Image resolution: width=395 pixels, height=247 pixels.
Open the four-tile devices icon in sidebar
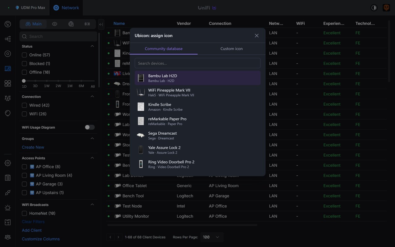(x=8, y=83)
